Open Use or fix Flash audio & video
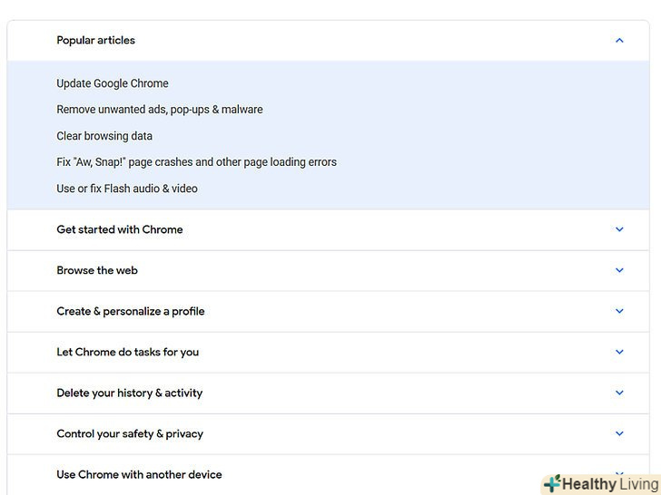Image resolution: width=661 pixels, height=495 pixels. (x=127, y=189)
